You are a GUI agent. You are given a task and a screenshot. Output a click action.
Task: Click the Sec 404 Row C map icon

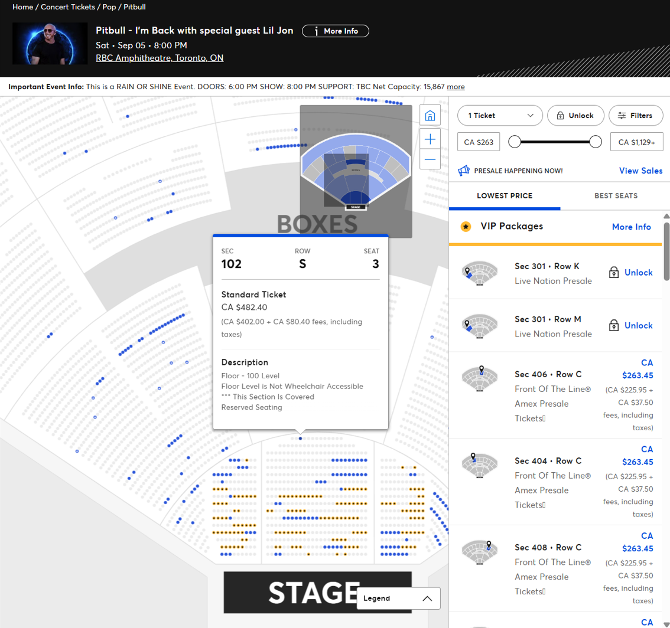pos(479,465)
